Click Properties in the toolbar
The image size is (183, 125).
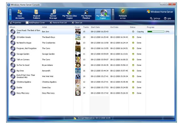pyautogui.click(x=15, y=23)
